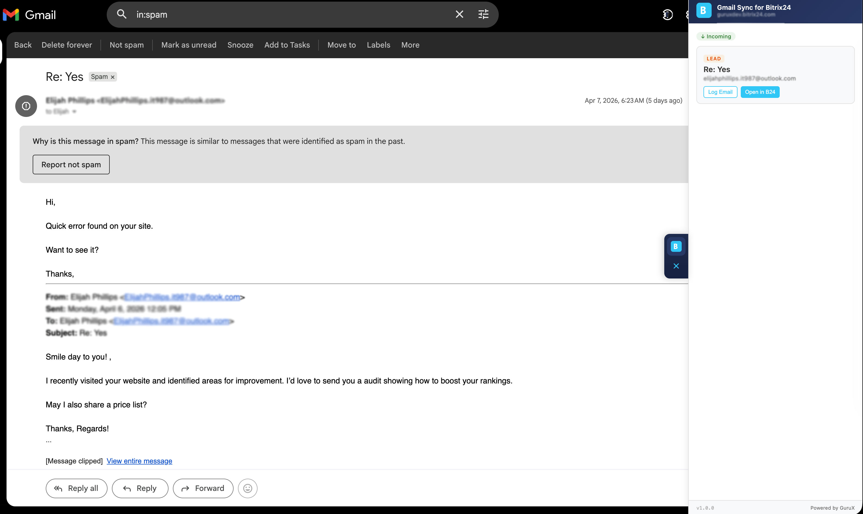Screen dimensions: 863x514
Task: Click the sender spam warning avatar
Action: pos(26,106)
